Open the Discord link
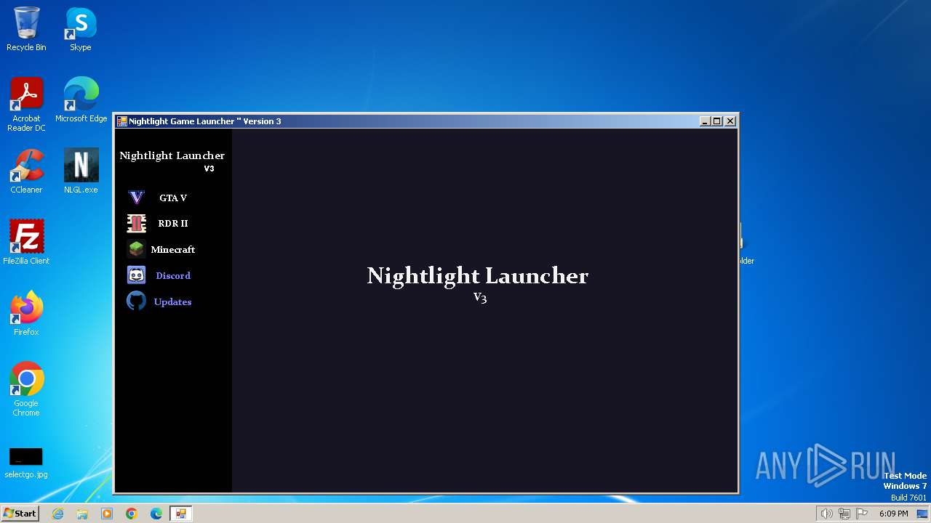Viewport: 931px width, 523px height. [173, 275]
